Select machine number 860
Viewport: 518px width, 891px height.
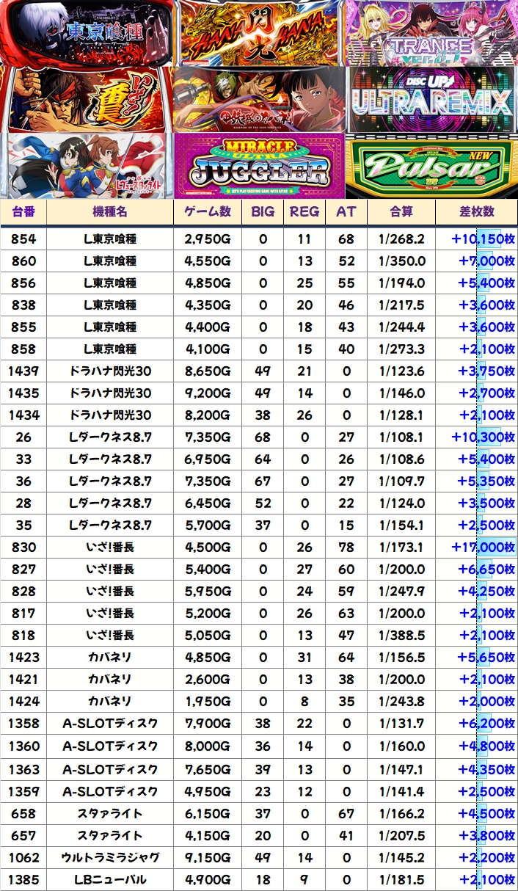pos(23,261)
